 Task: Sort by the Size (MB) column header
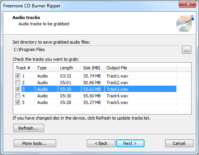click(x=93, y=68)
